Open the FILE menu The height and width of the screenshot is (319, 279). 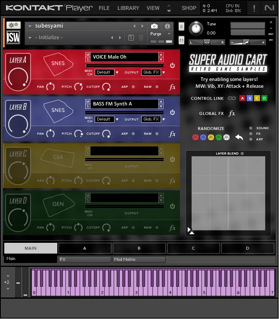104,8
